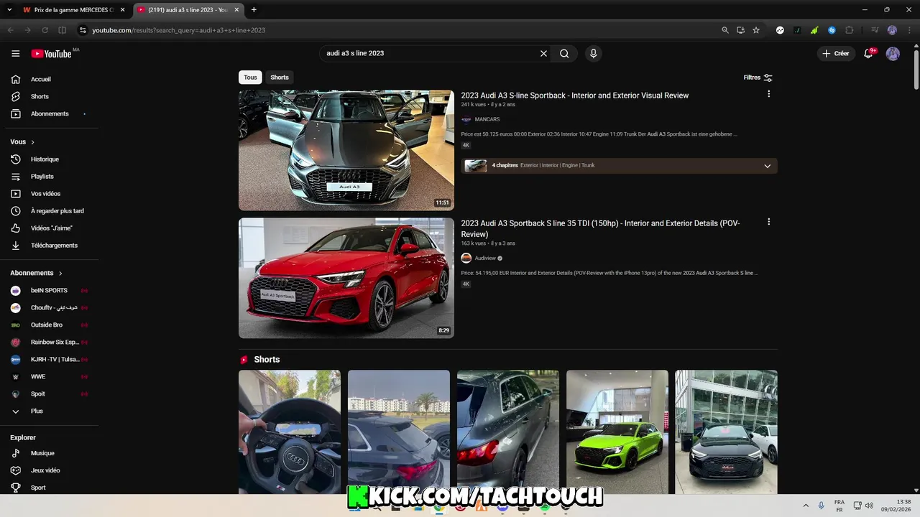Open 2023 Audi A3 S-line Sportback video title

point(574,96)
